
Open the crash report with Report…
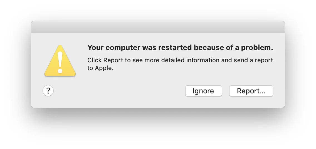pos(251,91)
